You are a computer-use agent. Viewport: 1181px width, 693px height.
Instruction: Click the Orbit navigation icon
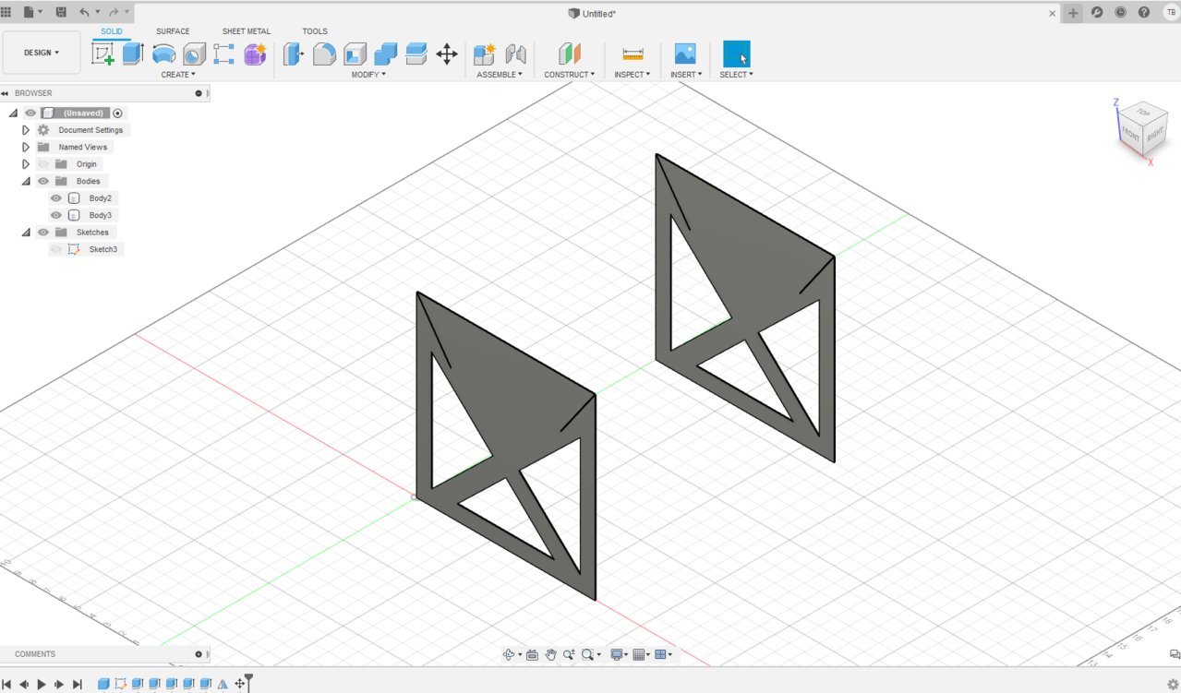coord(509,654)
